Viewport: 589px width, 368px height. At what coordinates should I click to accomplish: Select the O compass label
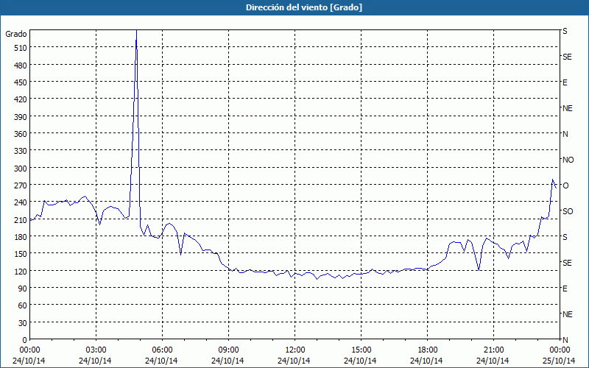pyautogui.click(x=565, y=185)
